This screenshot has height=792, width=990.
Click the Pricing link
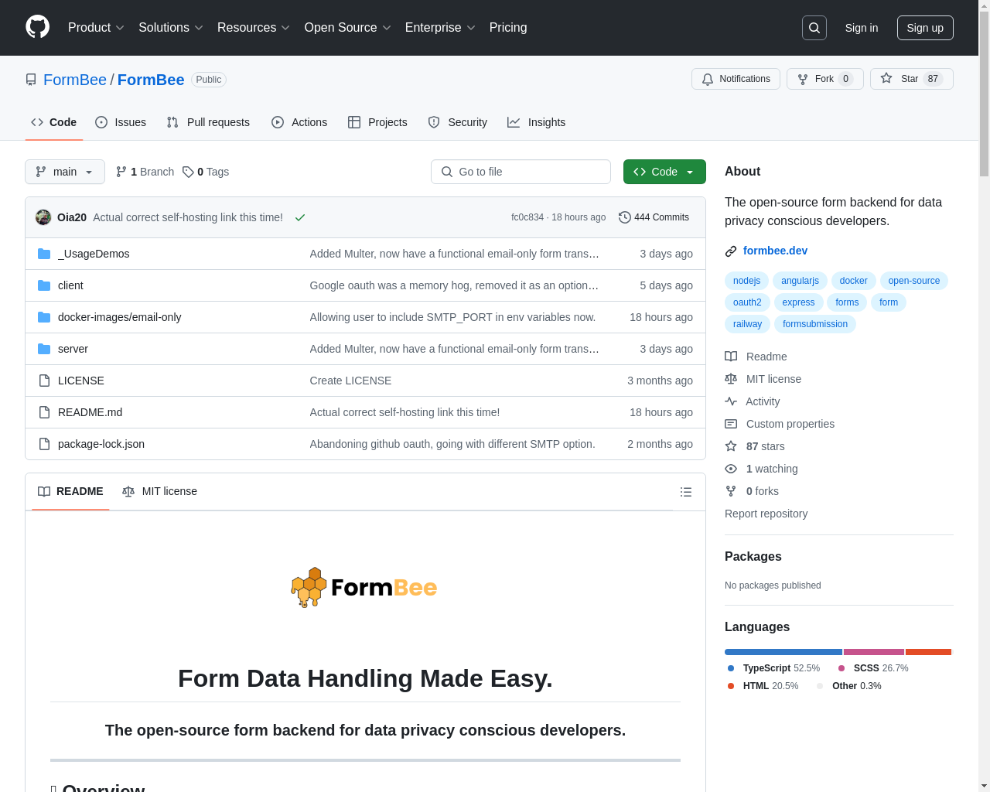[x=508, y=28]
